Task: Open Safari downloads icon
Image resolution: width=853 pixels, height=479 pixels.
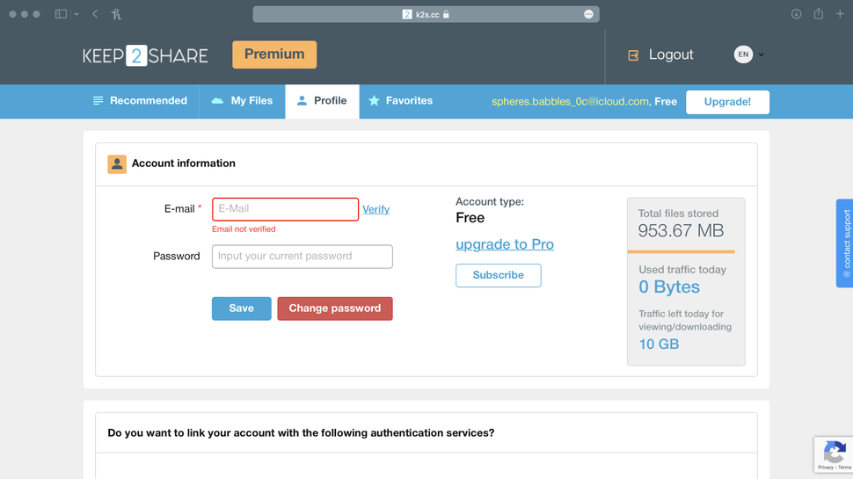Action: 796,14
